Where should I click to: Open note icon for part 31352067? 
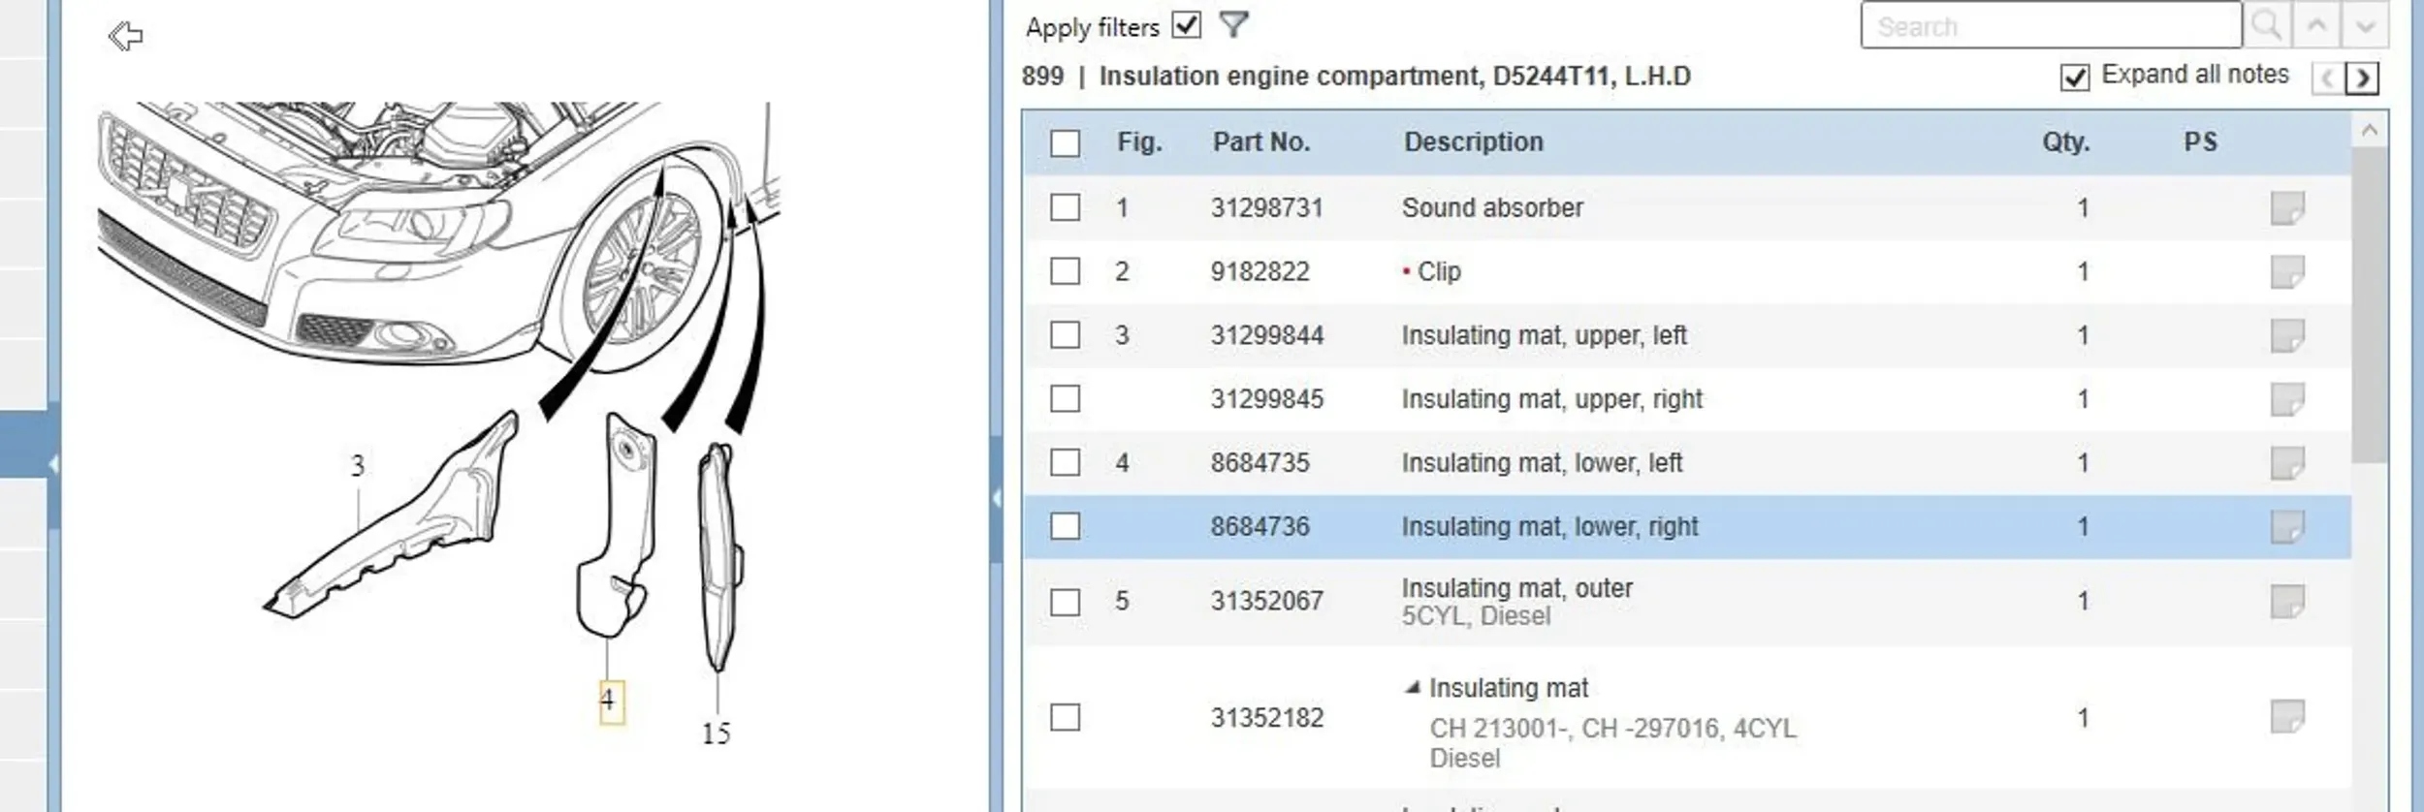(x=2286, y=601)
